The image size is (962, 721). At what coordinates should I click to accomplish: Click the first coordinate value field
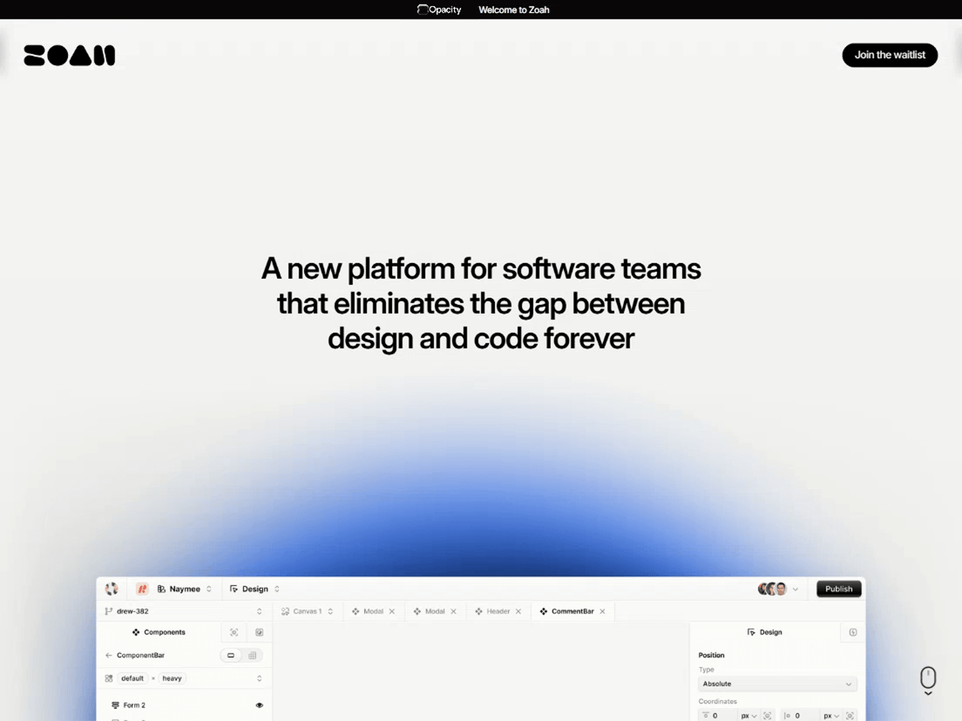click(718, 716)
